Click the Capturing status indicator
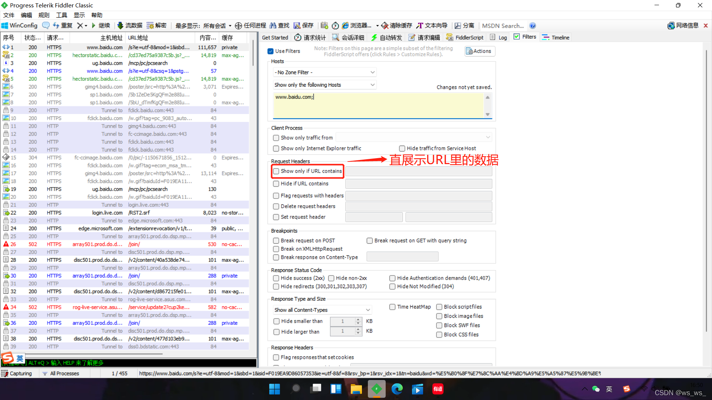Image resolution: width=712 pixels, height=400 pixels. tap(17, 373)
